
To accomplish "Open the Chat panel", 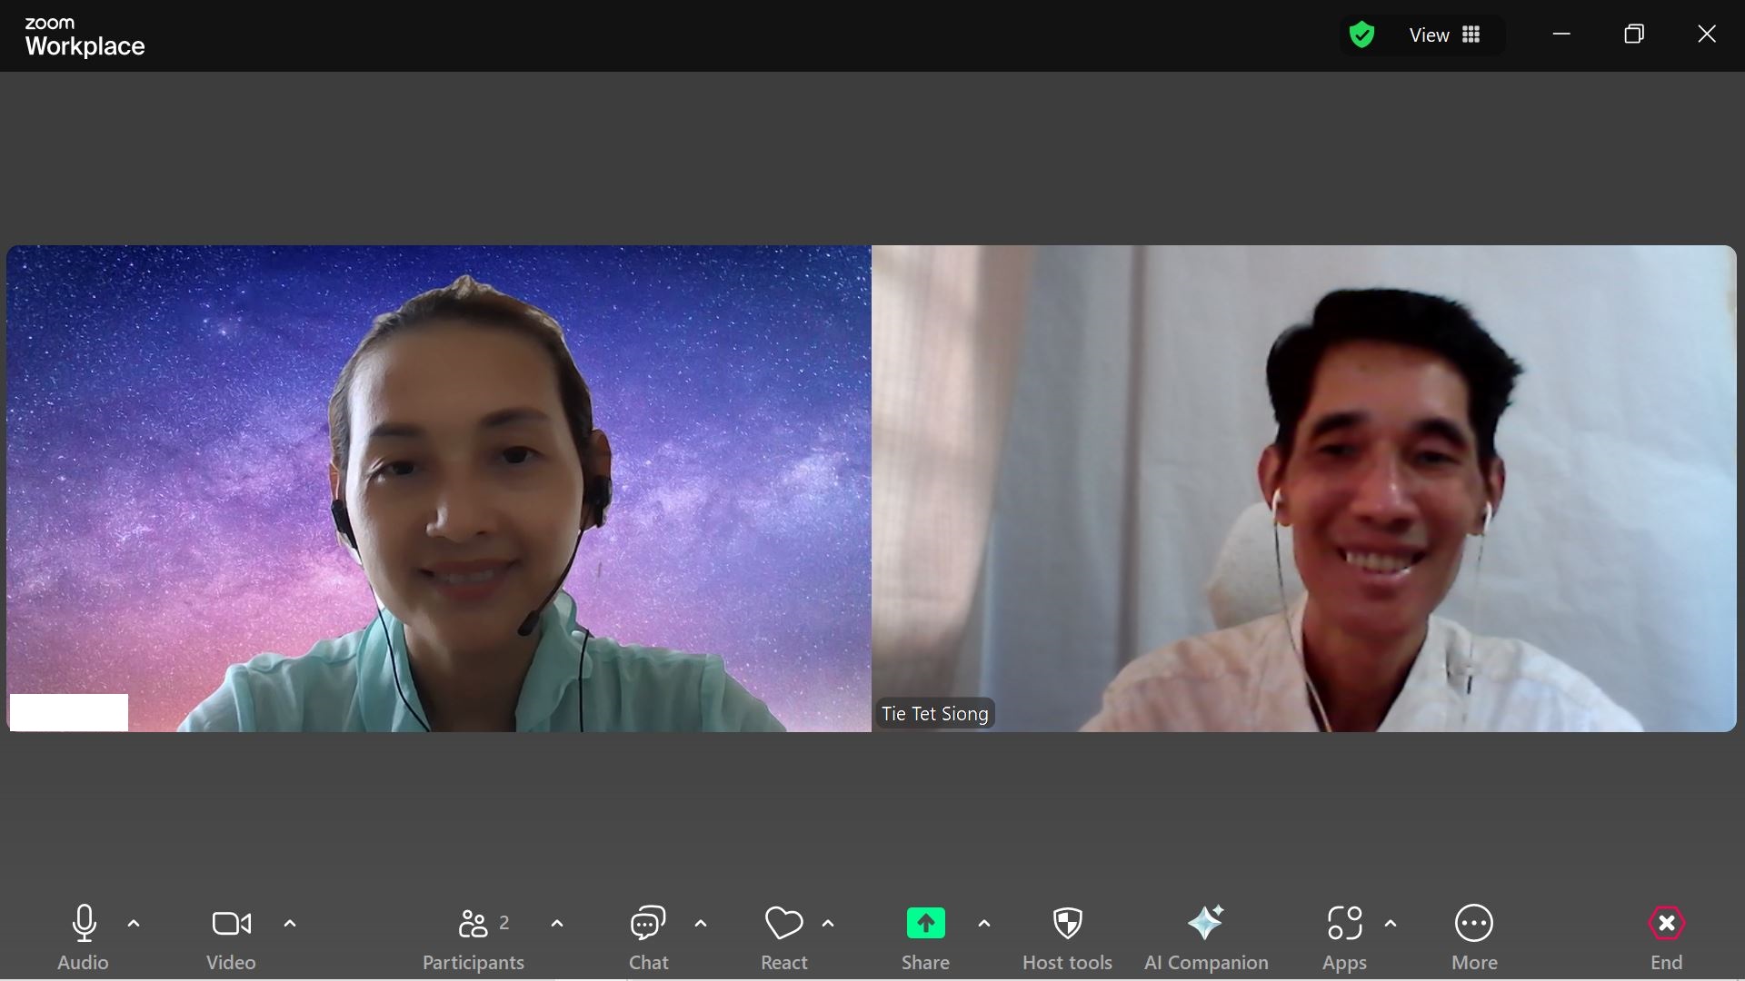I will pos(648,924).
